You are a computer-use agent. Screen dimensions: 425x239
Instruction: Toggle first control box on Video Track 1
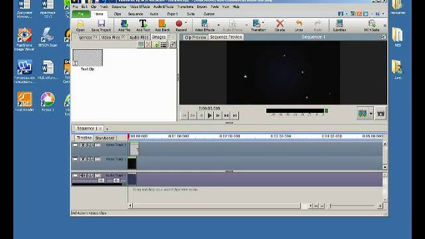click(75, 159)
